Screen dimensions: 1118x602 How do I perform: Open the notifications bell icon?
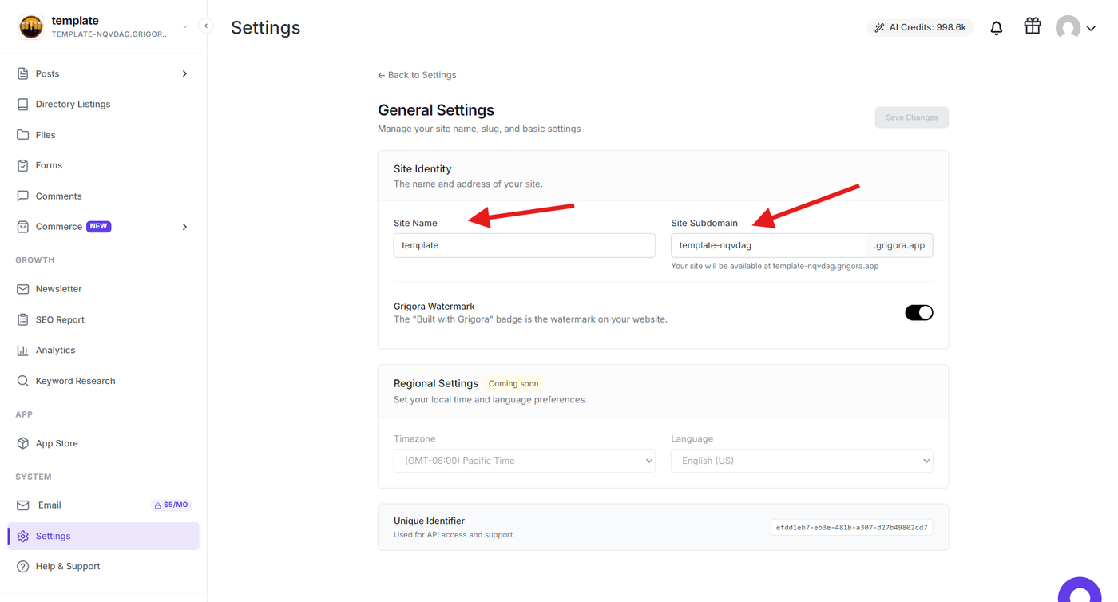(996, 28)
